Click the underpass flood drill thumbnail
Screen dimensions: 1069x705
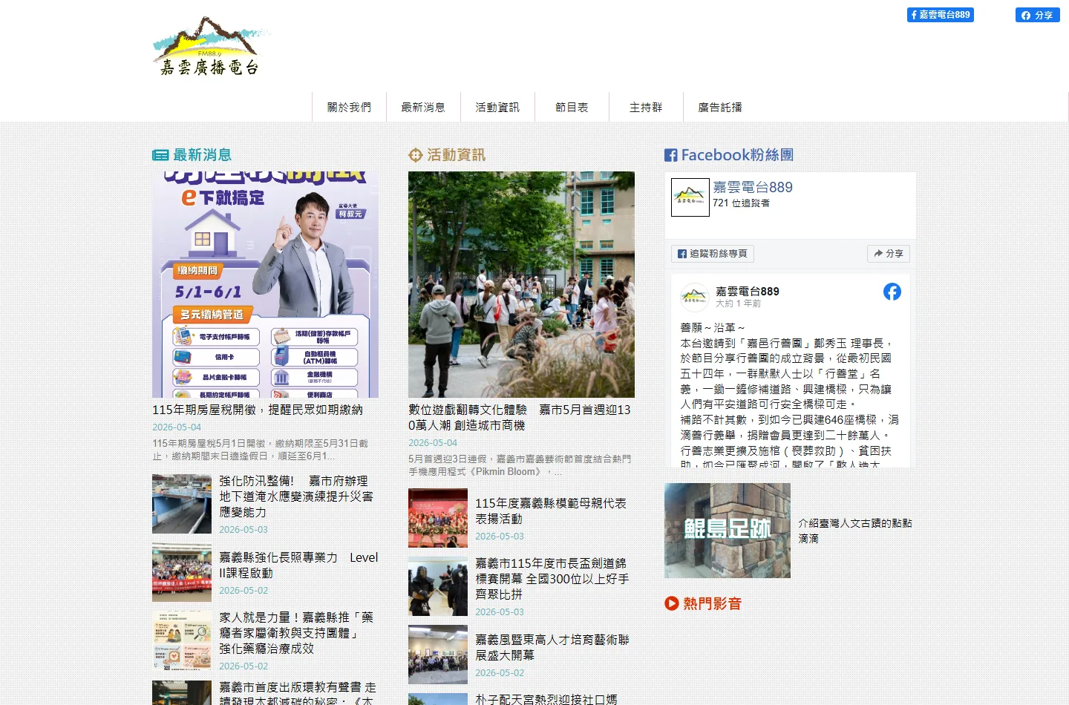(x=182, y=504)
